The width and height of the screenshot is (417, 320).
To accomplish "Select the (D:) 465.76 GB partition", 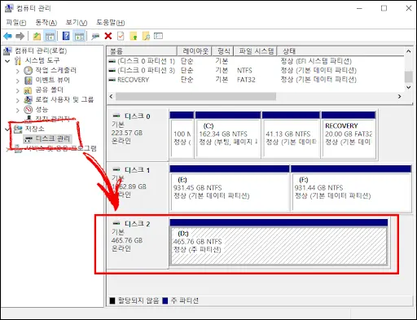I will pos(279,243).
